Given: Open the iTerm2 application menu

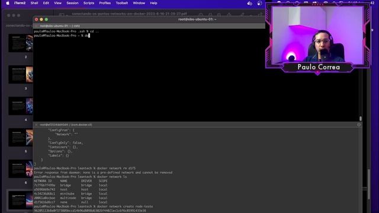Looking at the screenshot, I should [20, 3].
